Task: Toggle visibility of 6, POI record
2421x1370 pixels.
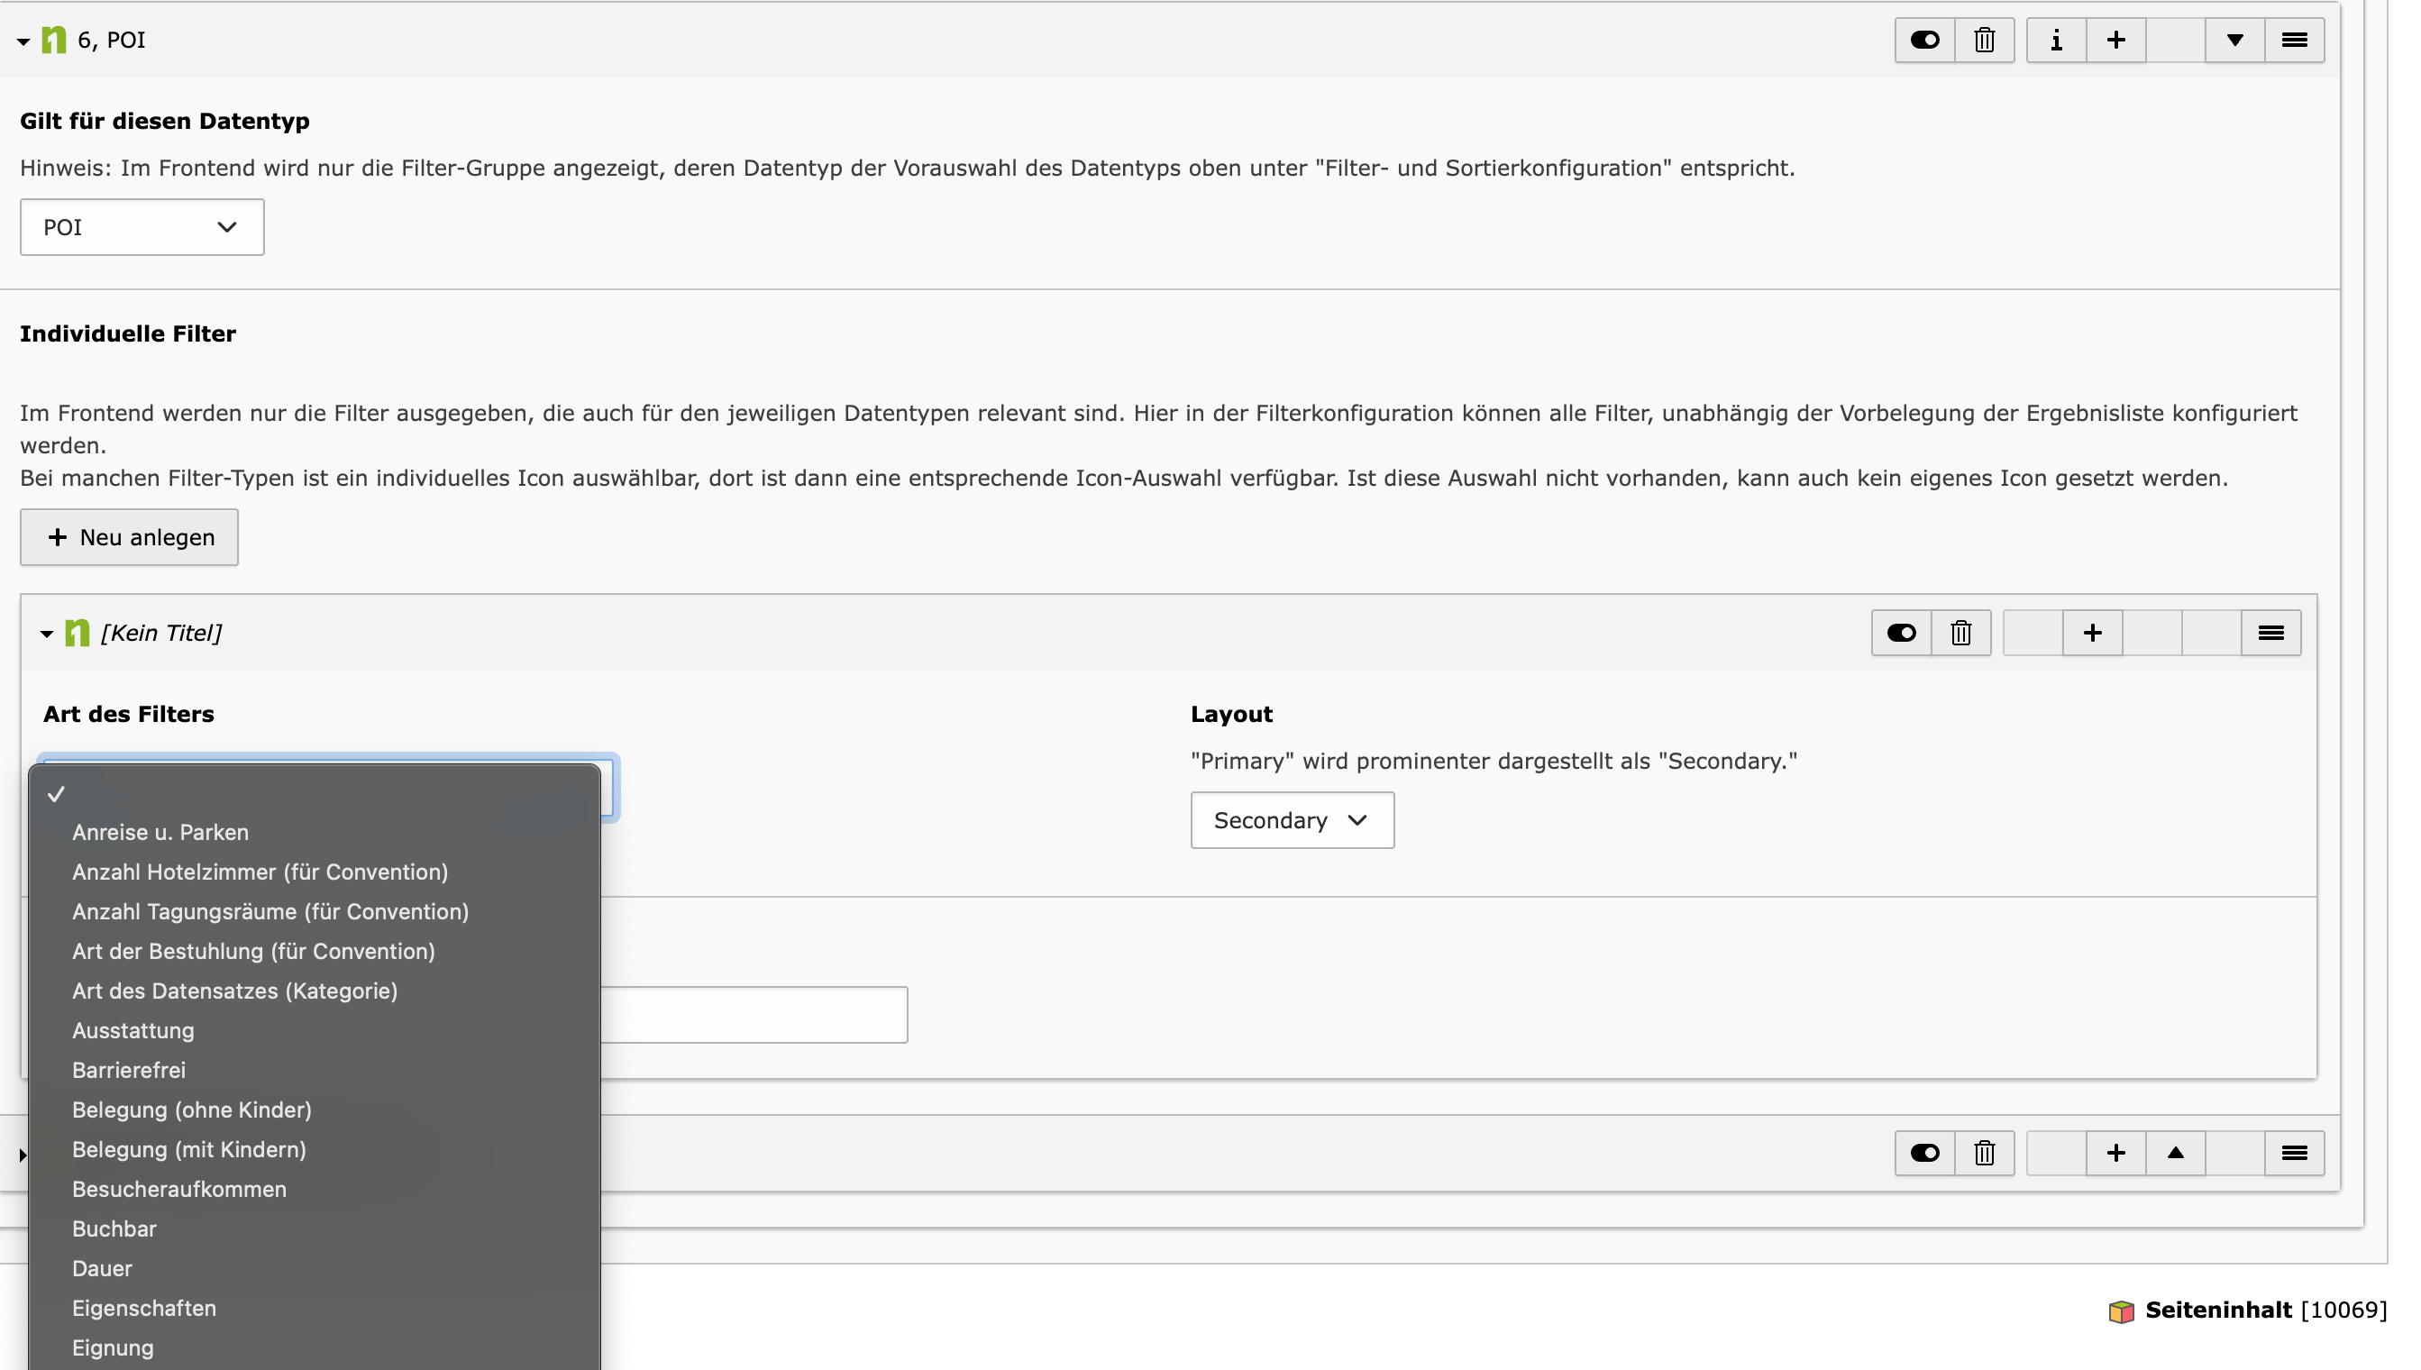Action: [x=1924, y=40]
